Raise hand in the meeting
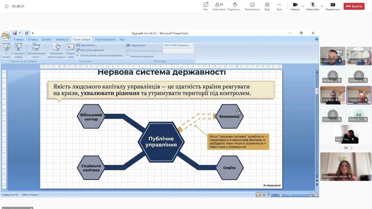 point(235,6)
